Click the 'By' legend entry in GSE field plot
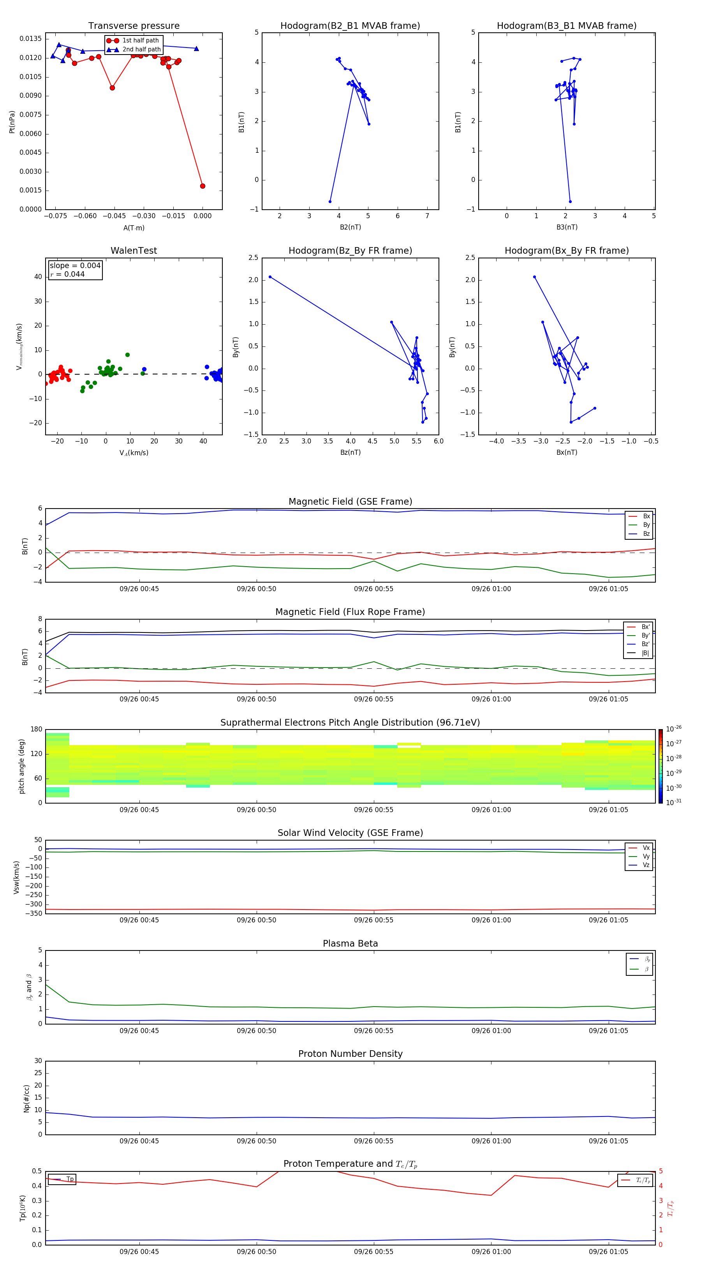Image resolution: width=701 pixels, height=1286 pixels. pos(639,525)
